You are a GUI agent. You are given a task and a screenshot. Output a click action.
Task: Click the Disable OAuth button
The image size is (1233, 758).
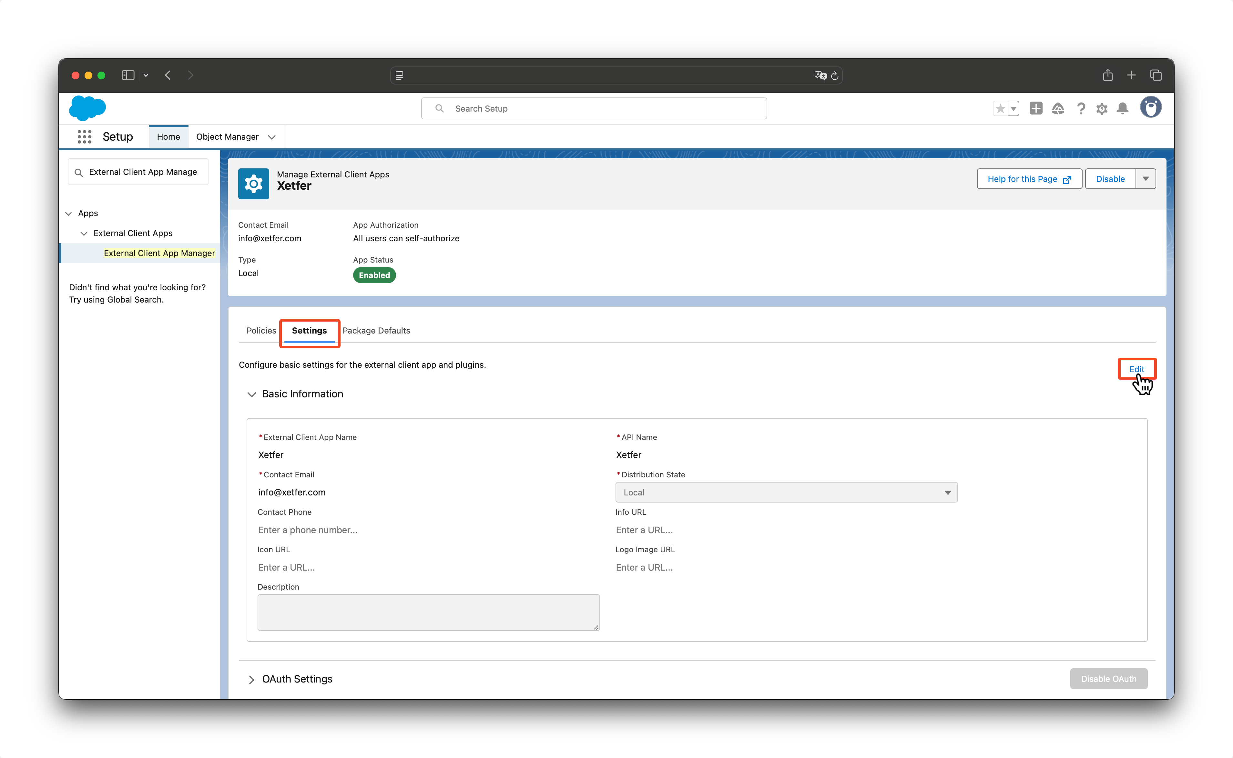[x=1109, y=679]
